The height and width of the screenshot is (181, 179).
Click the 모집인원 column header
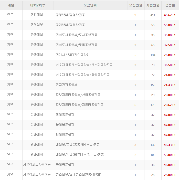tap(135, 5)
